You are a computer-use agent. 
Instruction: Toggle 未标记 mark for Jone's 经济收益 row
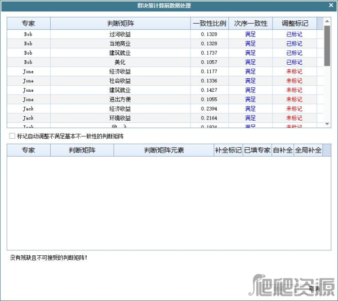294,72
